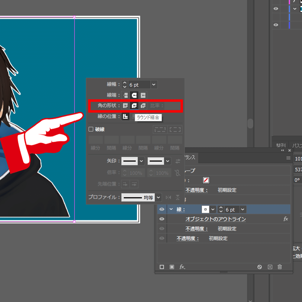Image resolution: width=302 pixels, height=302 pixels.
Task: Swap start and end arrowheads icon
Action: tap(178, 161)
